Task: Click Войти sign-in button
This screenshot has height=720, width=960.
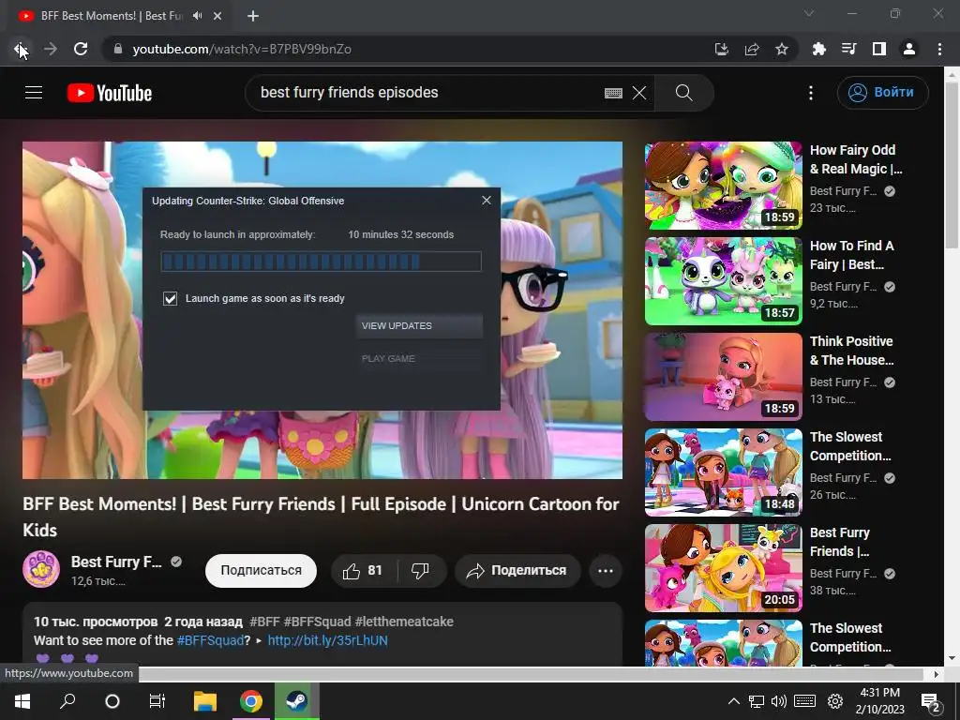Action: pos(882,93)
